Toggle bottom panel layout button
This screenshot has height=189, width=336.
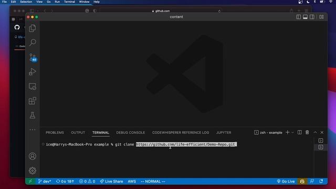(305, 17)
